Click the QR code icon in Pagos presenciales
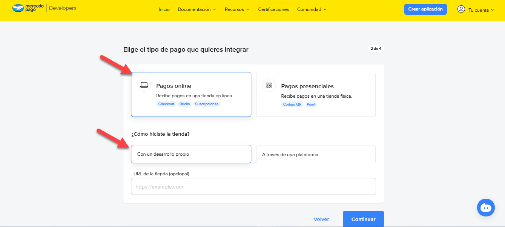Viewport: 505px width, 227px height. point(269,85)
